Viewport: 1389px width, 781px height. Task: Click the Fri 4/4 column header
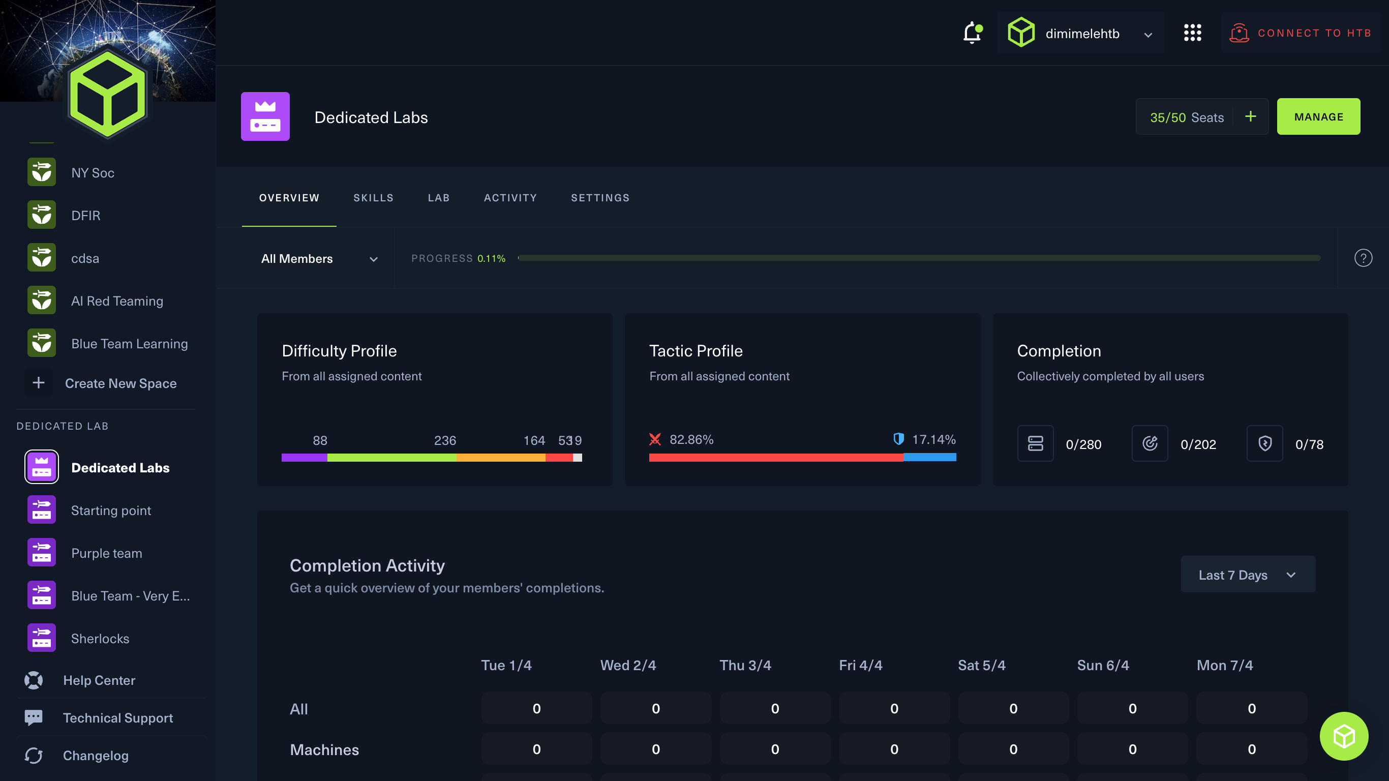(861, 665)
